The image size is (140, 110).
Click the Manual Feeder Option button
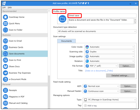click(x=128, y=91)
